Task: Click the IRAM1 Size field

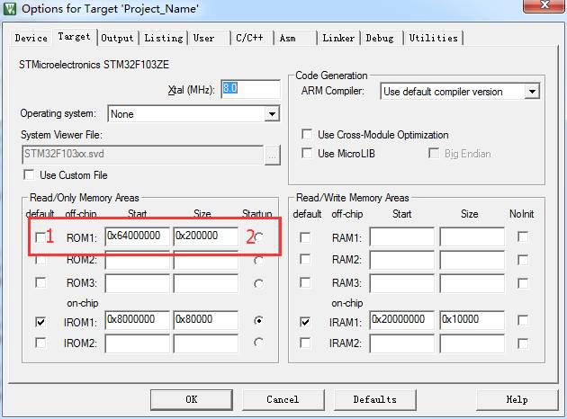Action: click(472, 320)
